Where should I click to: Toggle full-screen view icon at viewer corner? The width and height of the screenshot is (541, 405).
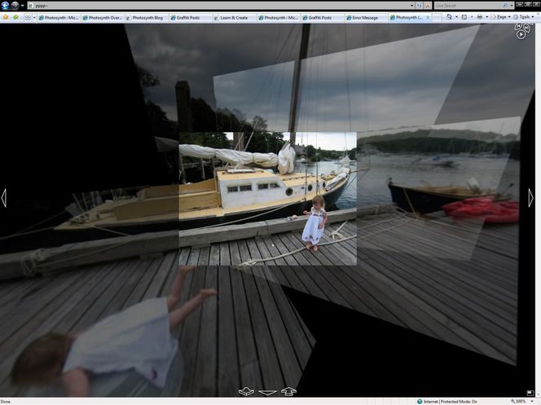click(x=530, y=393)
